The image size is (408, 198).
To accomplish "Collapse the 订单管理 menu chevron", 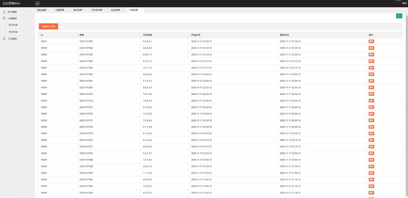I will coord(29,18).
